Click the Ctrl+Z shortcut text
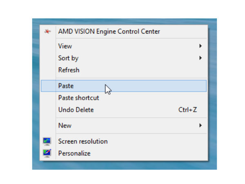 [x=188, y=110]
